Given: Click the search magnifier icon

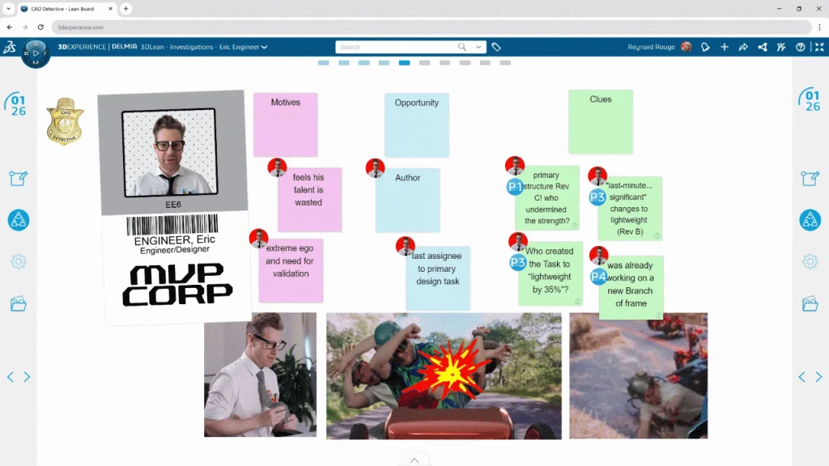Looking at the screenshot, I should pos(462,47).
